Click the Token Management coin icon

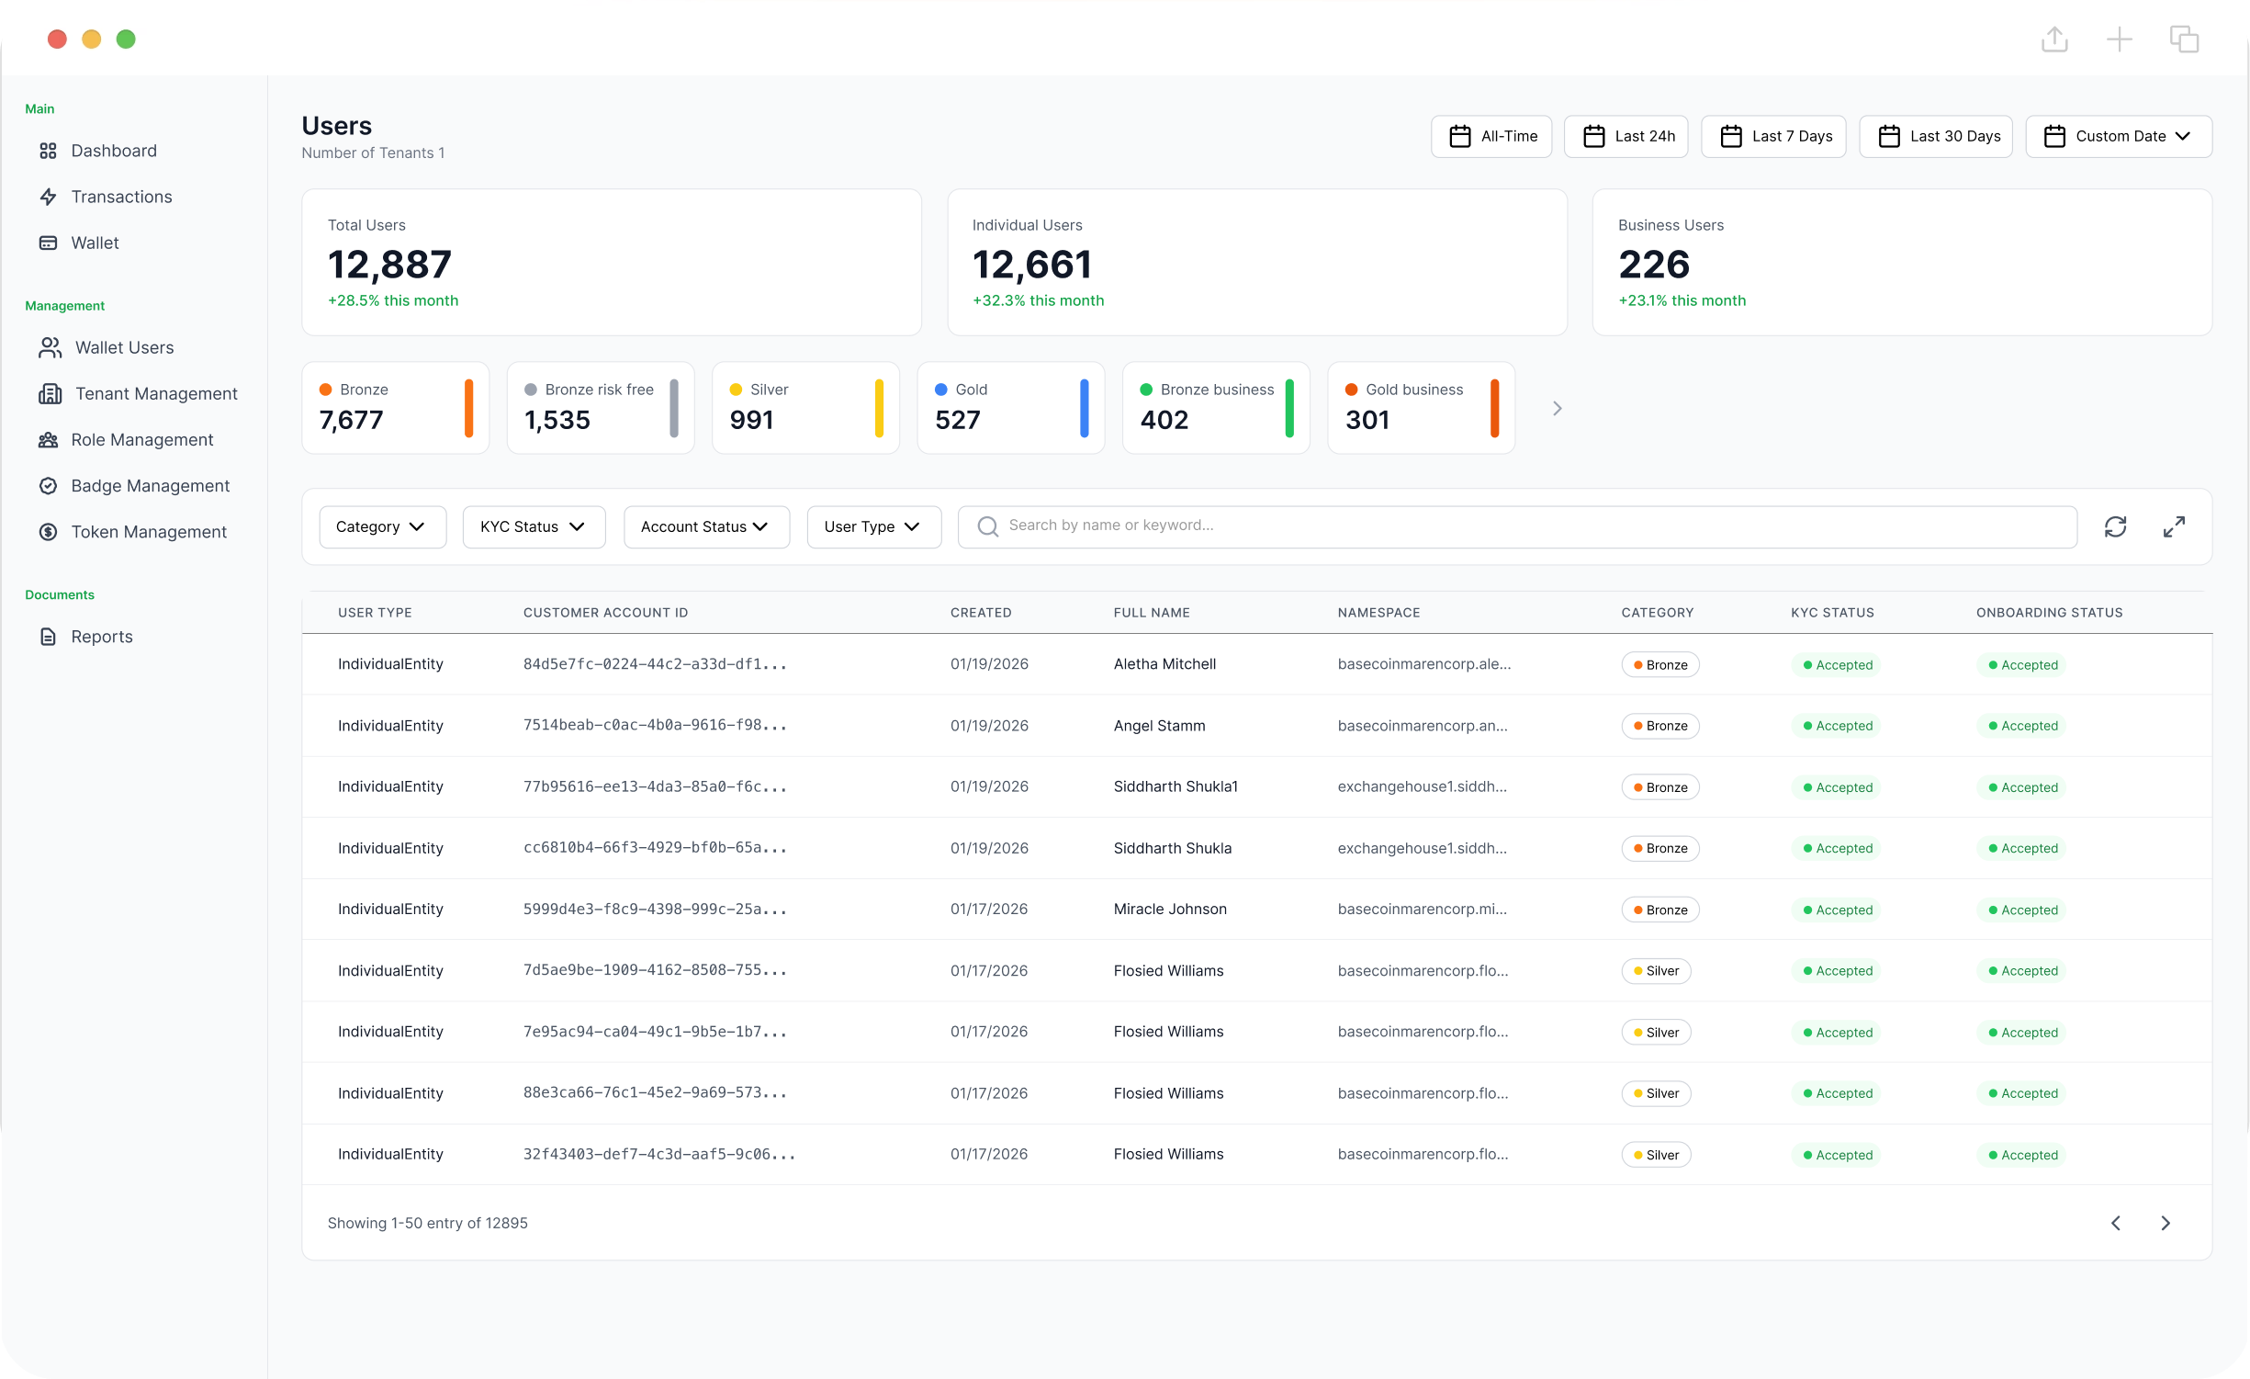[x=50, y=531]
